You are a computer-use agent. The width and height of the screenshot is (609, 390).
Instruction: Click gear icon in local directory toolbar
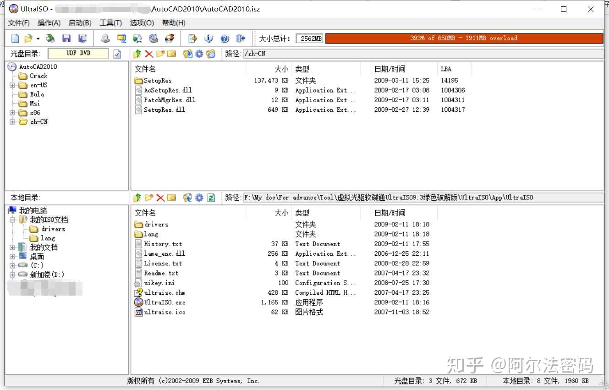199,198
